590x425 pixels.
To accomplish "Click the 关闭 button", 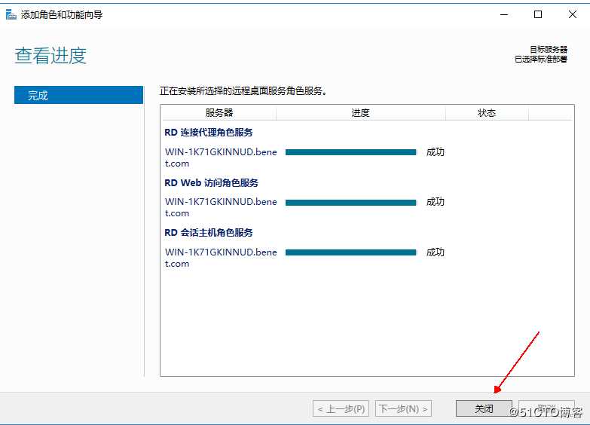I will [484, 408].
